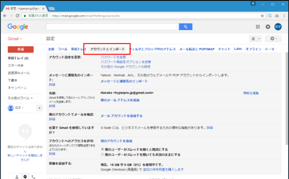The width and height of the screenshot is (289, 179).
Task: Click 他のメール アドレスを追加 link
Action: coord(120,100)
